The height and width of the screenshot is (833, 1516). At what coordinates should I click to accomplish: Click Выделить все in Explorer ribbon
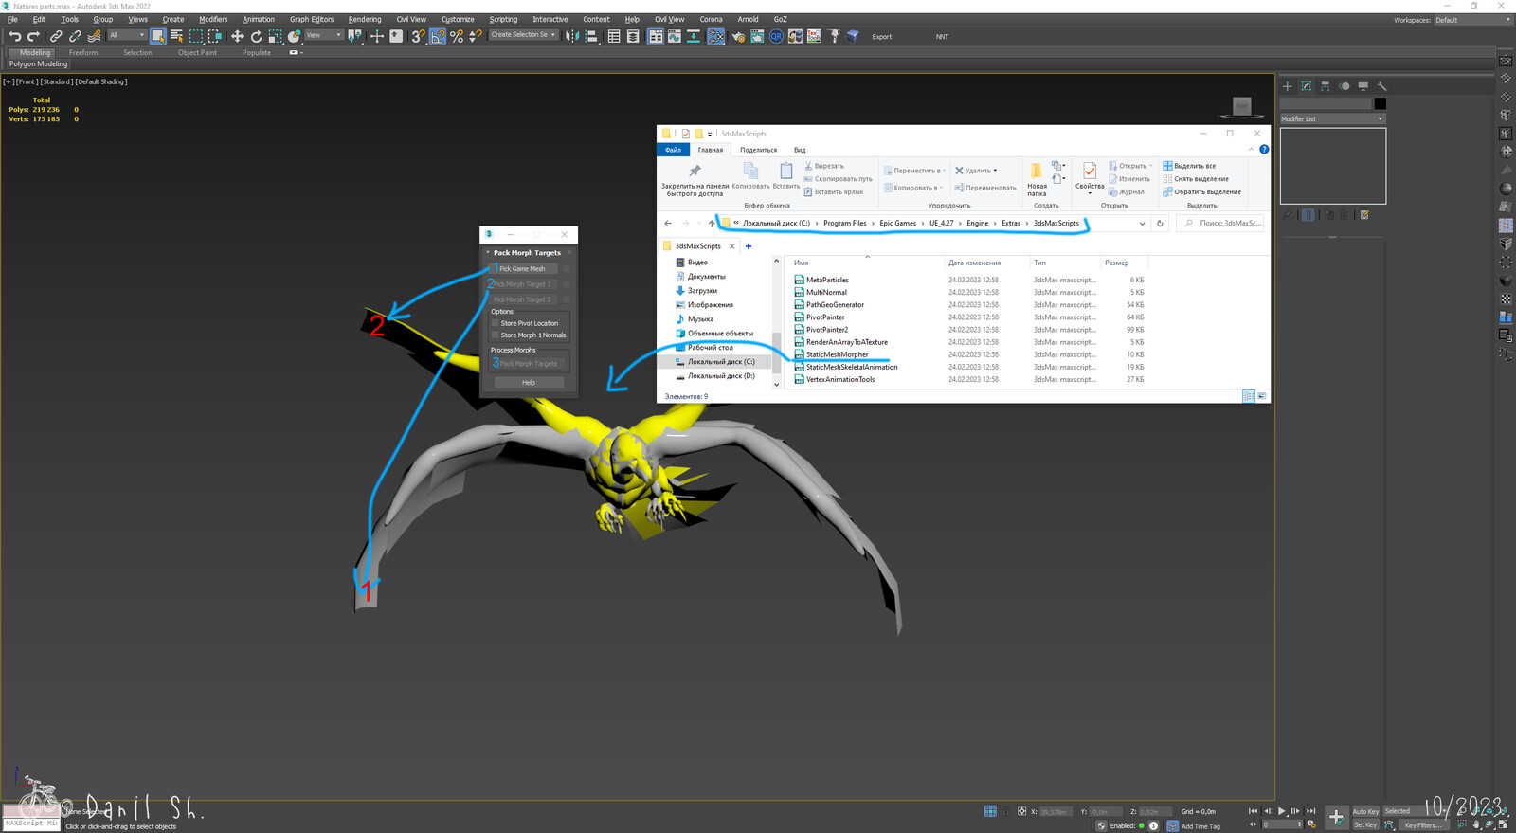click(x=1190, y=166)
